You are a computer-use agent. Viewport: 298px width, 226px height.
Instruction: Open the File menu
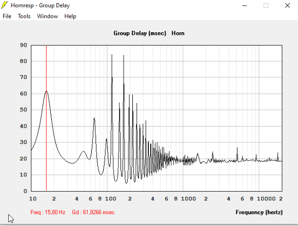pyautogui.click(x=7, y=16)
